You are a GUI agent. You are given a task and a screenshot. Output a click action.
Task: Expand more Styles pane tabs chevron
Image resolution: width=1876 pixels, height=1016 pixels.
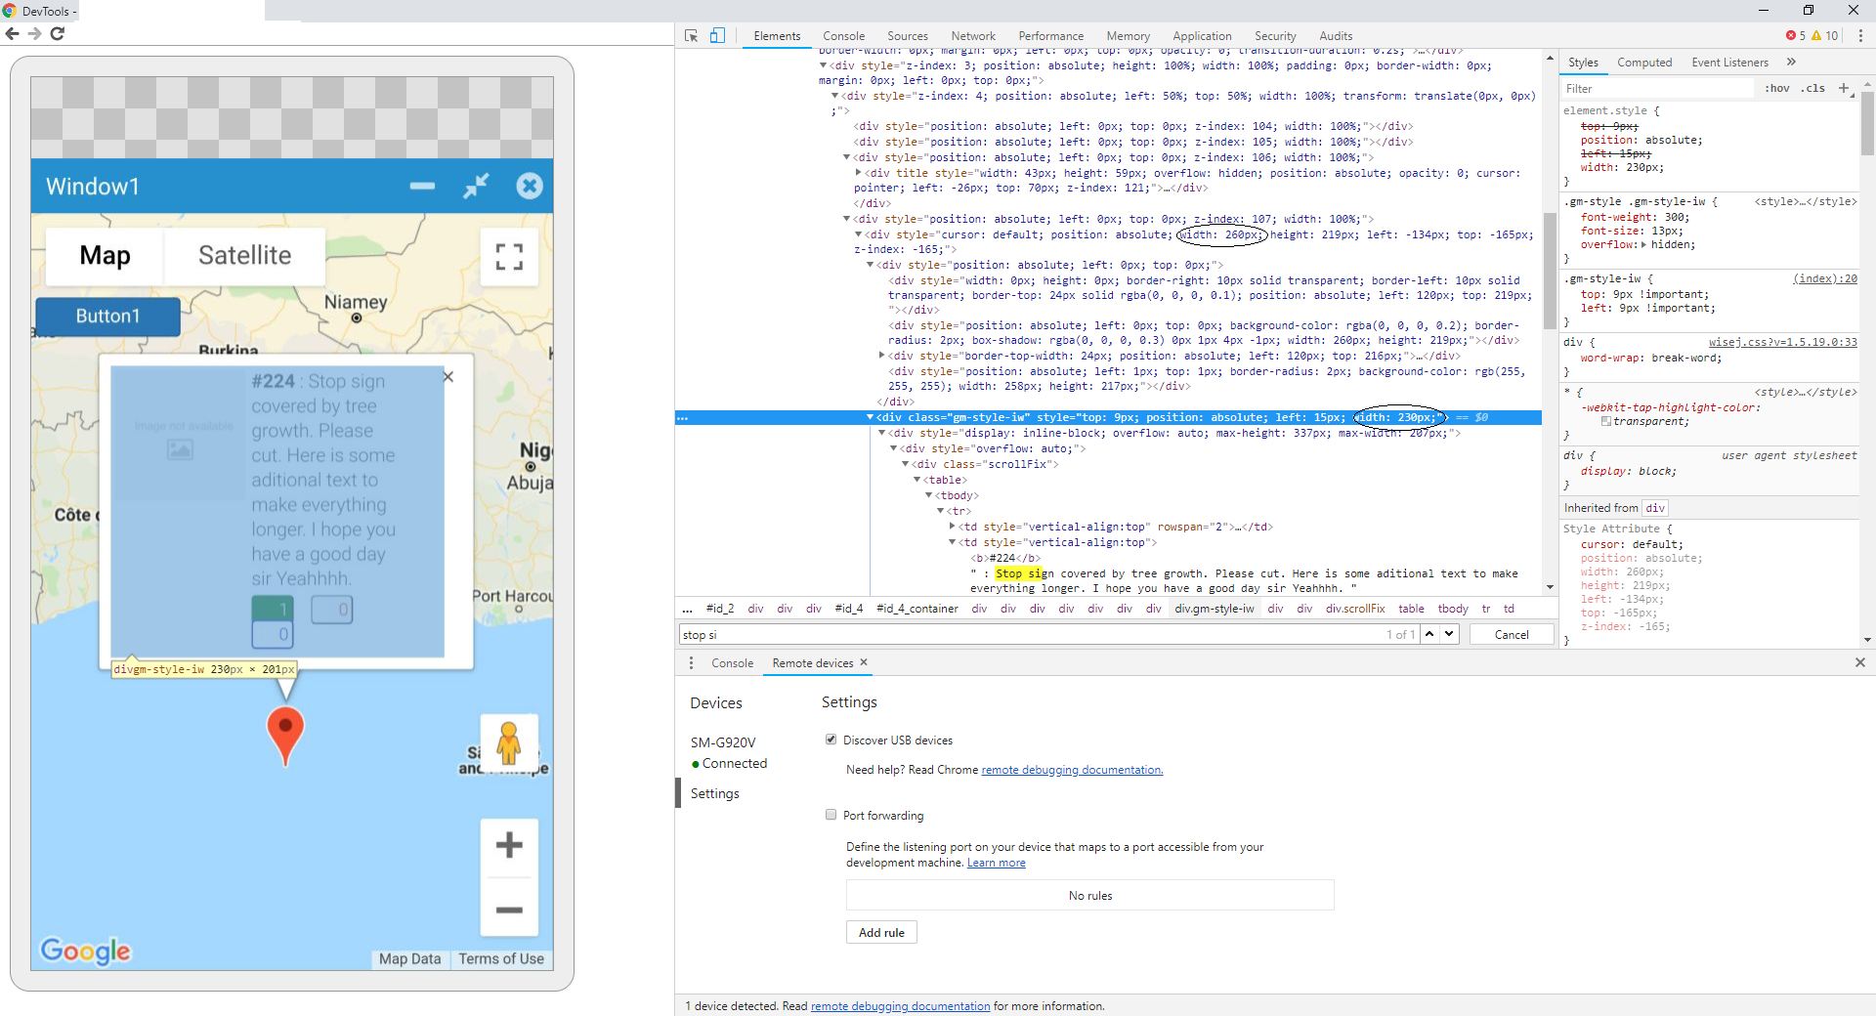click(1791, 63)
